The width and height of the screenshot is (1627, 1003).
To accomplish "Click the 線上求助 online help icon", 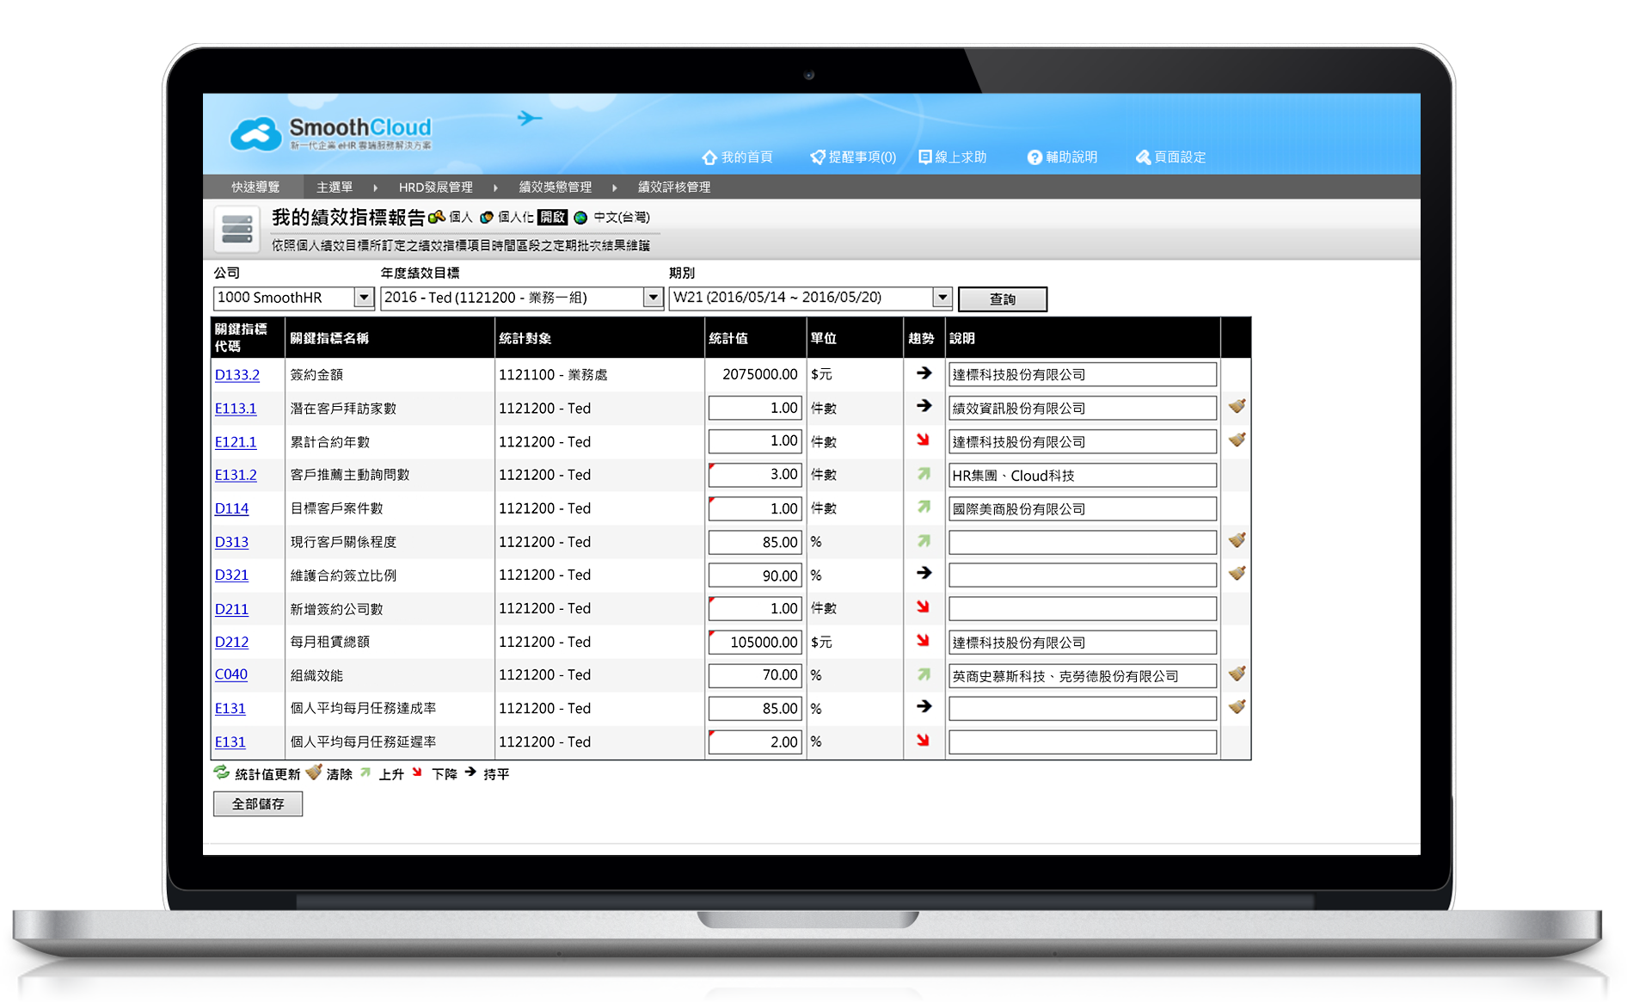I will 925,157.
